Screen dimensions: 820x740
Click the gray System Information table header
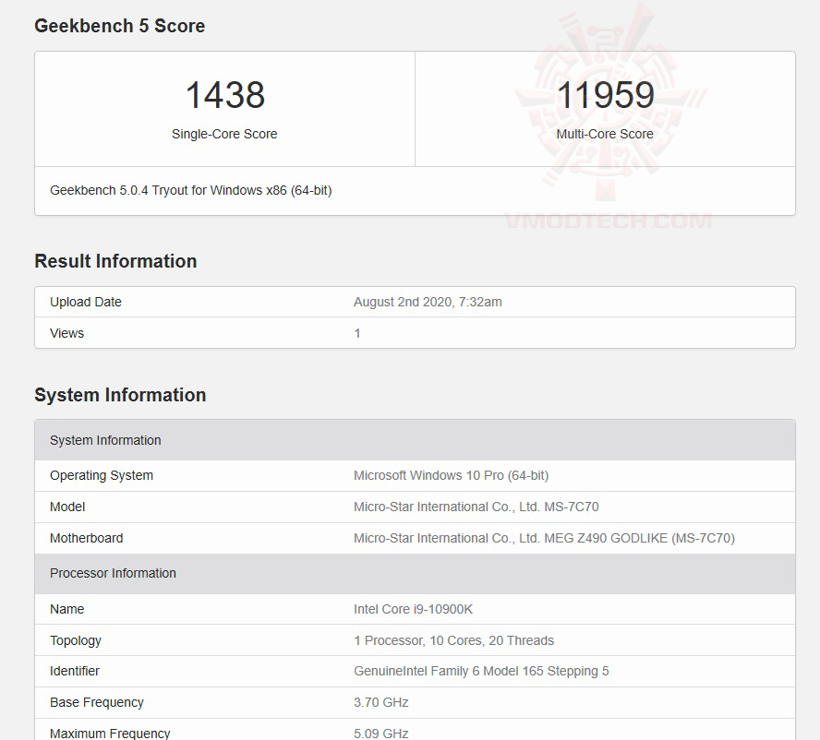tap(415, 440)
